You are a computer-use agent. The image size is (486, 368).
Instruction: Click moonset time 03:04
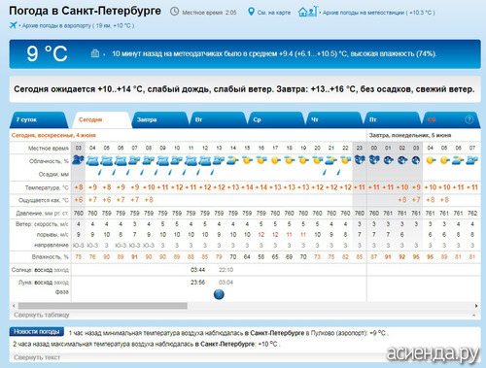pos(226,283)
